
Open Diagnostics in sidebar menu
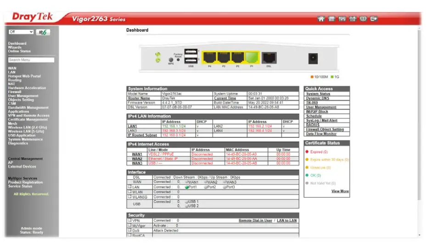(18, 143)
